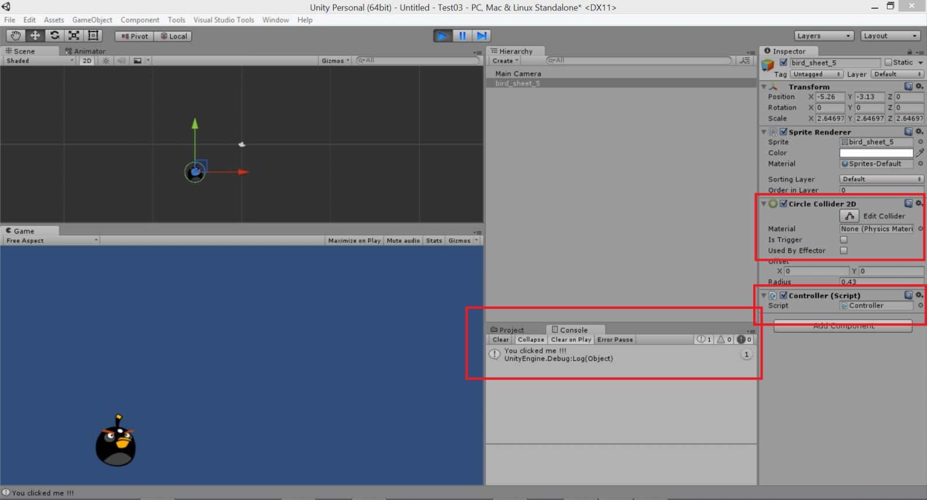Screen dimensions: 927x500
Task: Select the Move tool in toolbar
Action: point(35,36)
